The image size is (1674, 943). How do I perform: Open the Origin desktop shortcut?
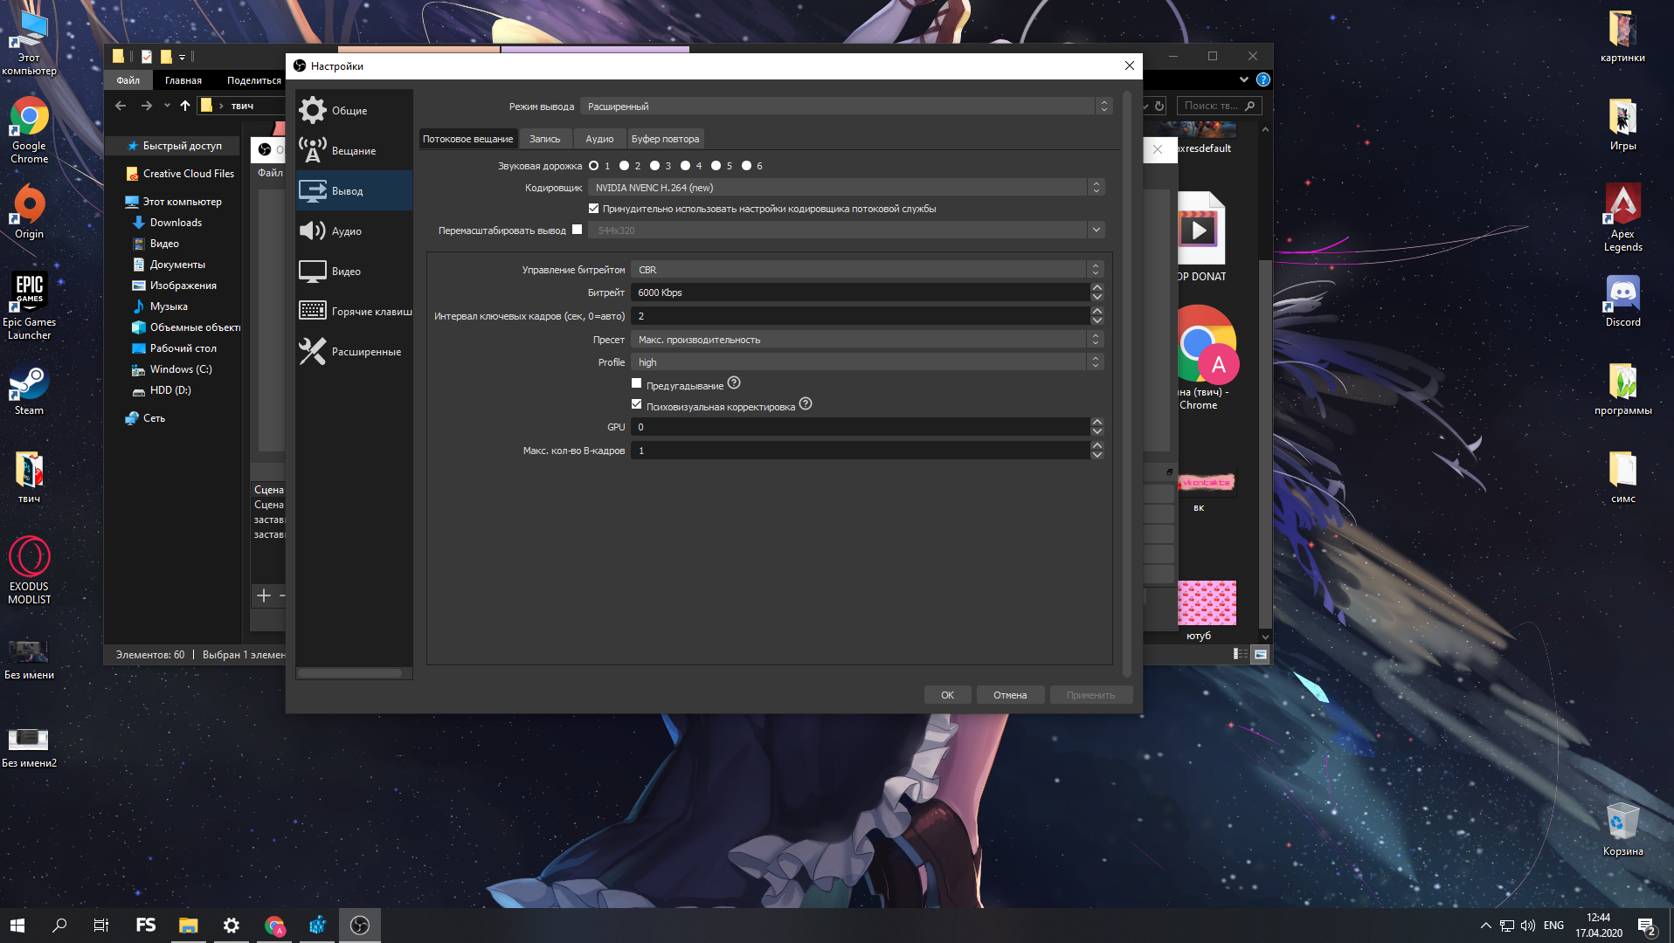point(29,211)
